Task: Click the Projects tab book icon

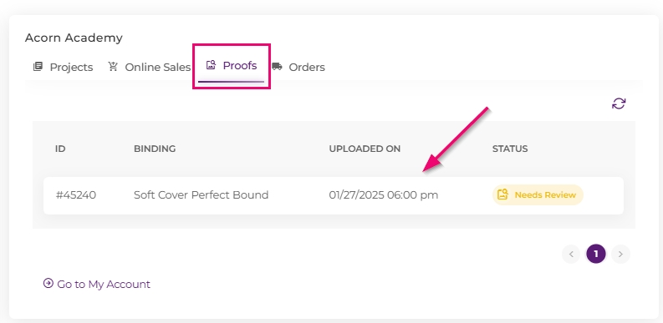Action: coord(38,67)
